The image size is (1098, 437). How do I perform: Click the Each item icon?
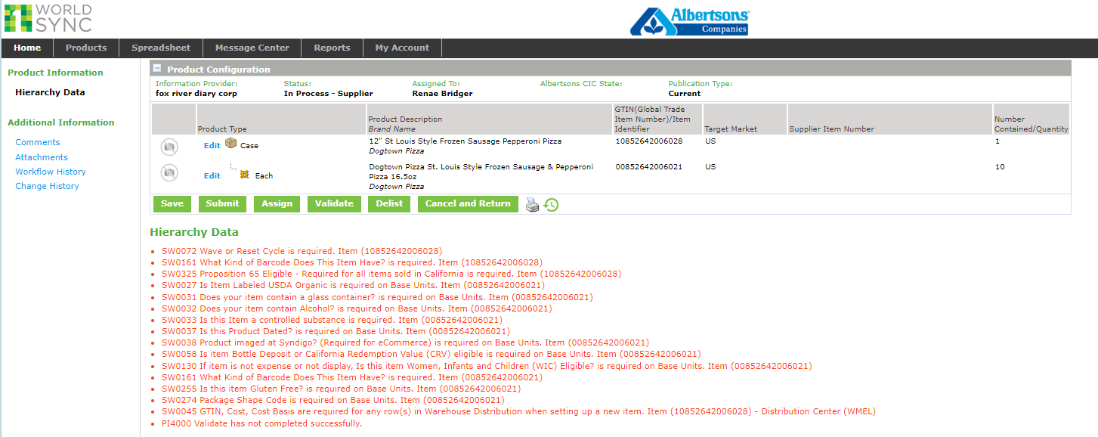pyautogui.click(x=244, y=175)
